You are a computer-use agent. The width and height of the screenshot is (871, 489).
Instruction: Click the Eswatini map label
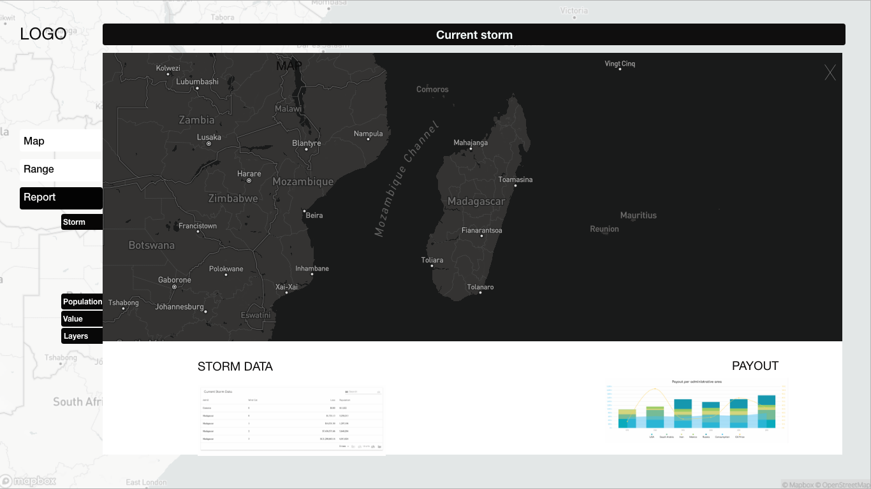pos(256,315)
